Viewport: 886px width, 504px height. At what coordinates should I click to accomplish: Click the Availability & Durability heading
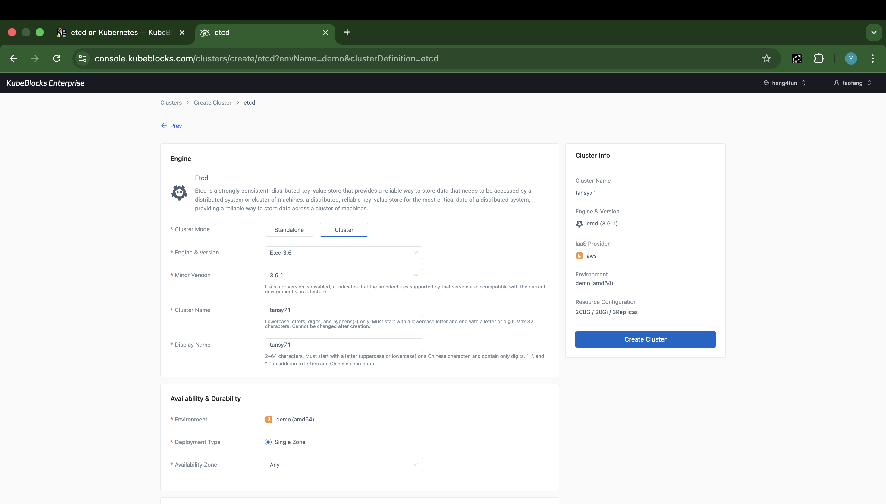(206, 398)
